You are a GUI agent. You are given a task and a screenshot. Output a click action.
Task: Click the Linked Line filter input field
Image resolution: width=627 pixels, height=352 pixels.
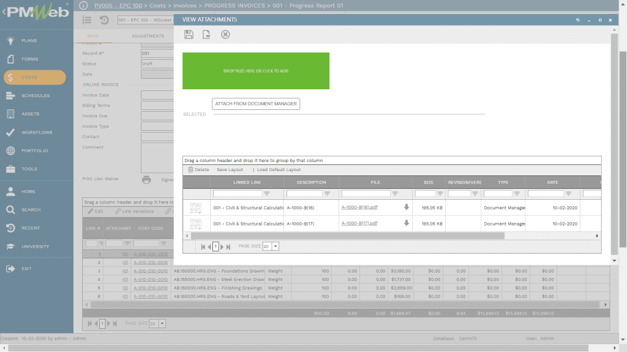pyautogui.click(x=238, y=194)
